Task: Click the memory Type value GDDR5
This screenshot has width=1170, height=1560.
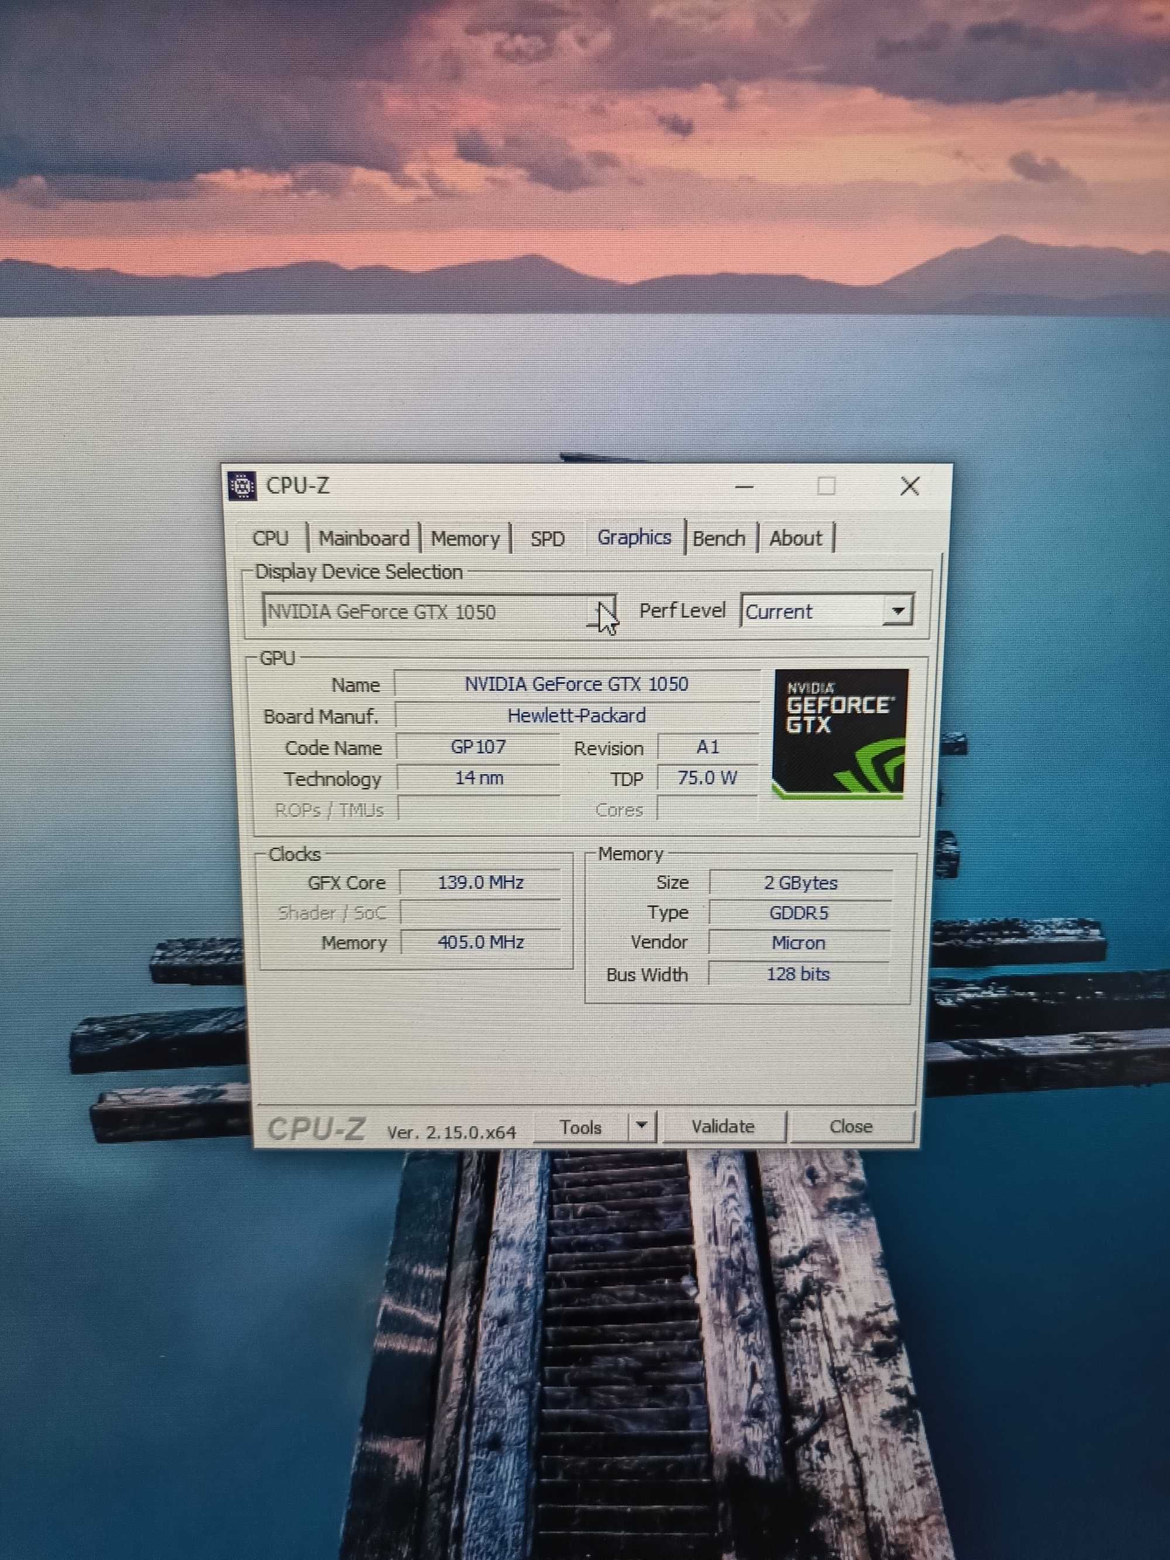Action: tap(799, 912)
